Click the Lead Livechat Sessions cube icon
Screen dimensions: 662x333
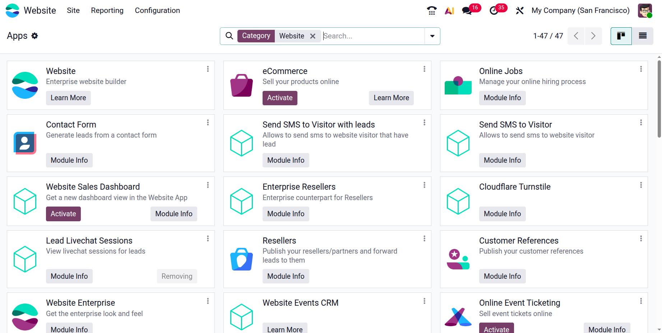point(25,259)
